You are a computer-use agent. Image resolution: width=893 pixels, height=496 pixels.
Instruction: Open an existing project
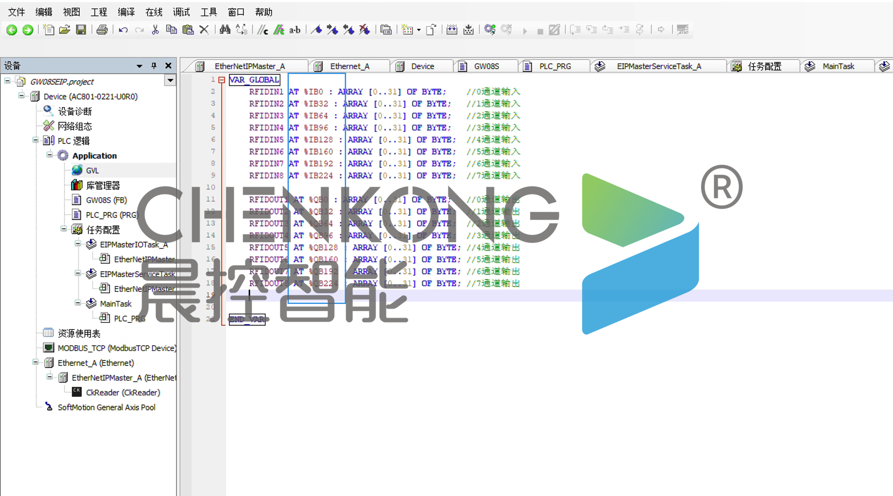(65, 30)
